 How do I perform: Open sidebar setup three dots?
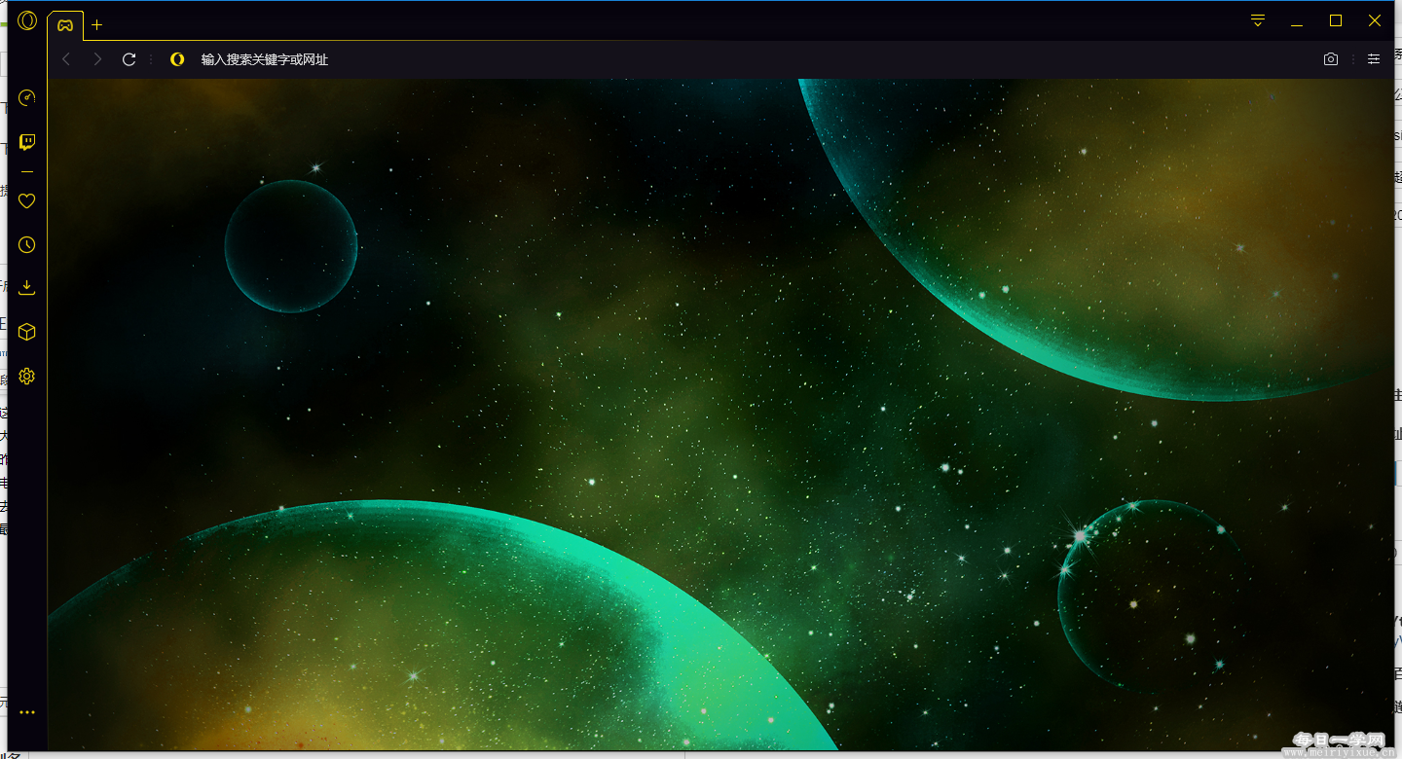27,712
